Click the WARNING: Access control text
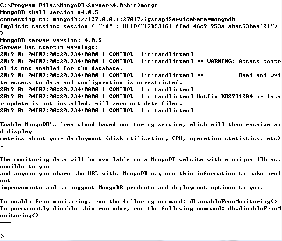Screen dimensions: 282x241 244,61
